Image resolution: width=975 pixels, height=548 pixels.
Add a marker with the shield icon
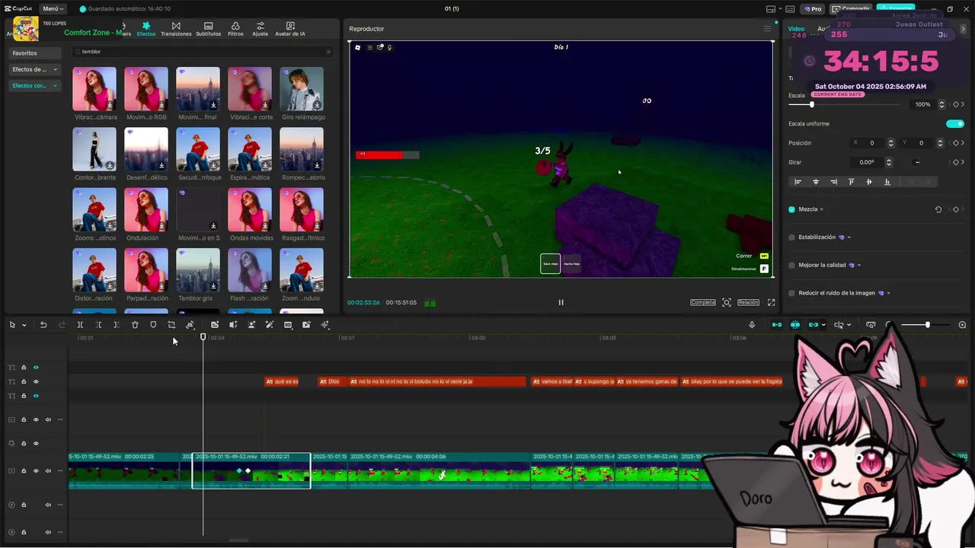(x=153, y=325)
